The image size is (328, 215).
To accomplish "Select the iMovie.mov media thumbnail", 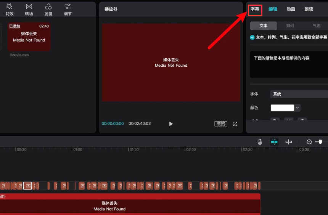I will click(29, 37).
